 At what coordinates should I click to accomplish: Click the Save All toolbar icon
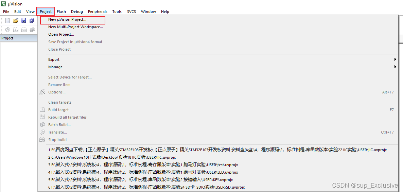pos(32,21)
